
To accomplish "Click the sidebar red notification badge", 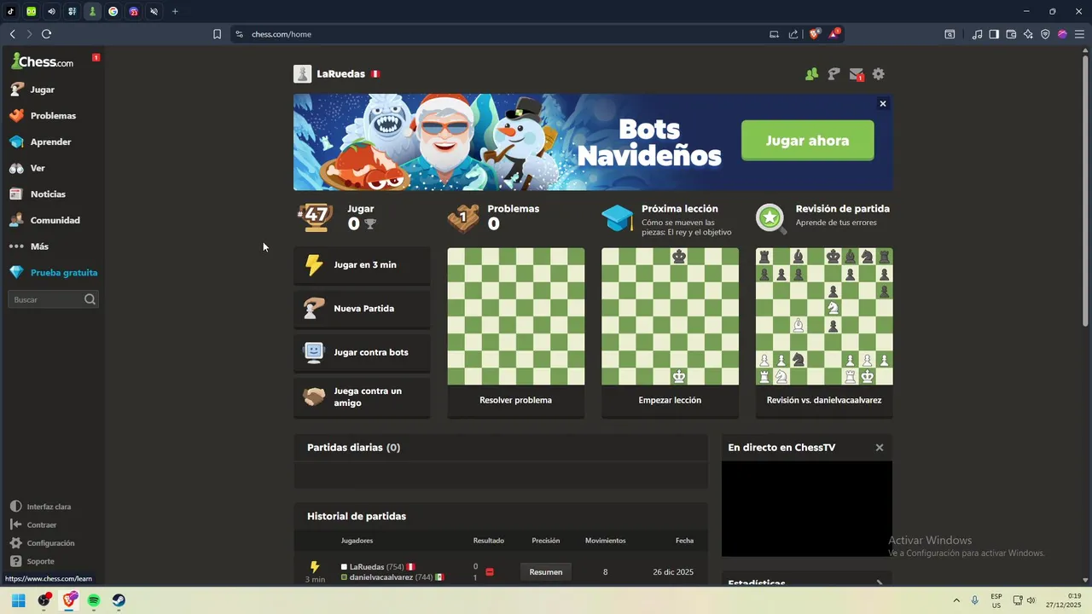I will click(96, 57).
